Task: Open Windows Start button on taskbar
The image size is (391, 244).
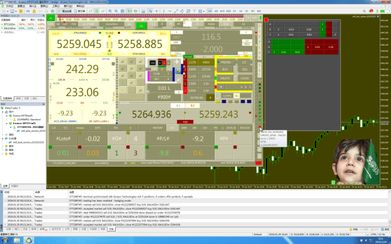Action: pyautogui.click(x=5, y=240)
